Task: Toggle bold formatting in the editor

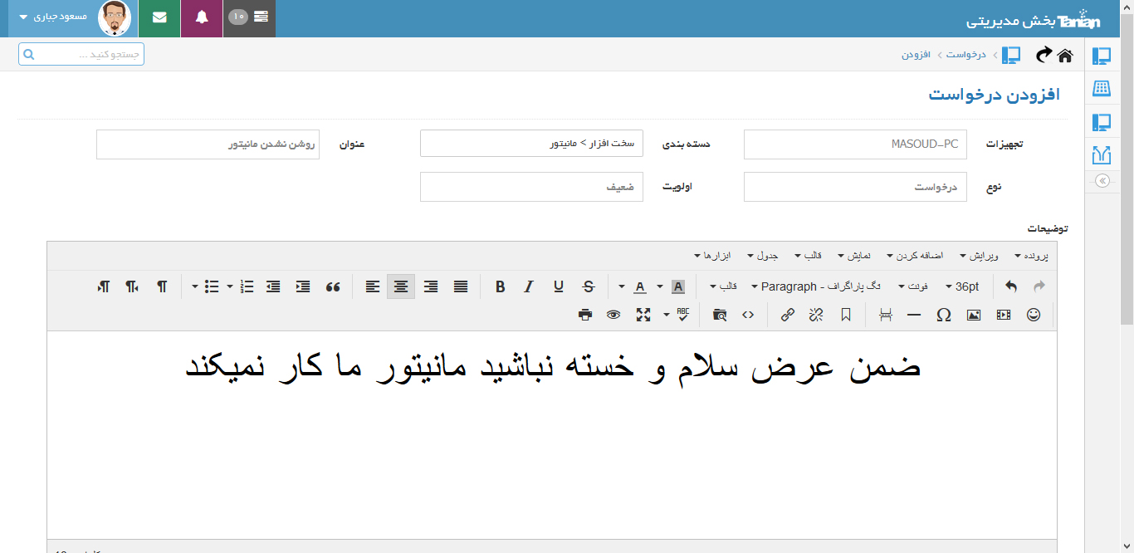Action: coord(500,286)
